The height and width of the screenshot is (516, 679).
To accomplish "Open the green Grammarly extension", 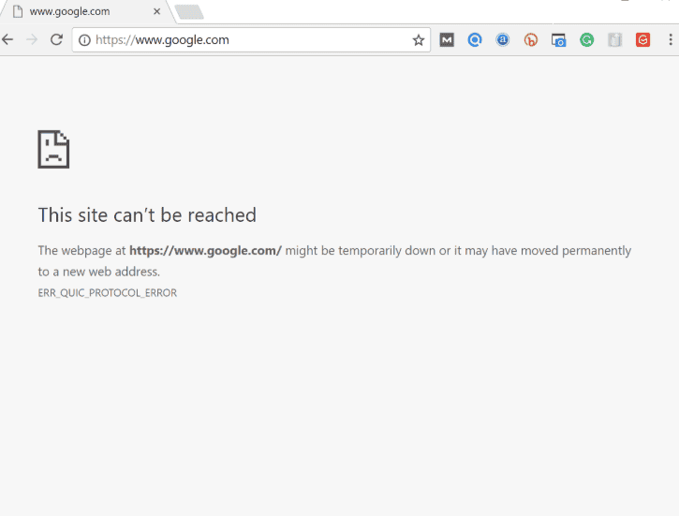I will point(586,40).
